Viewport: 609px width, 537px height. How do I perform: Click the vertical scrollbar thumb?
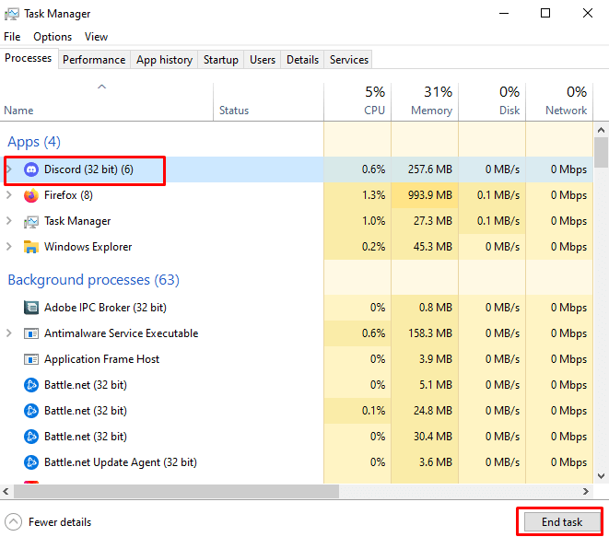pyautogui.click(x=602, y=153)
